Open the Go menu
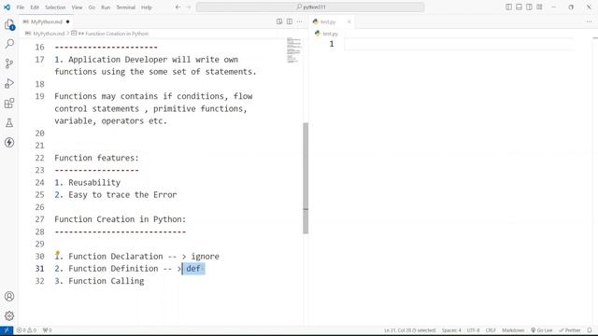Image resolution: width=598 pixels, height=336 pixels. [92, 7]
